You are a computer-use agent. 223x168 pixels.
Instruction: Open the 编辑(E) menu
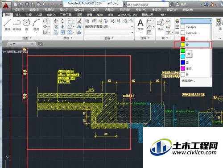pos(34,10)
